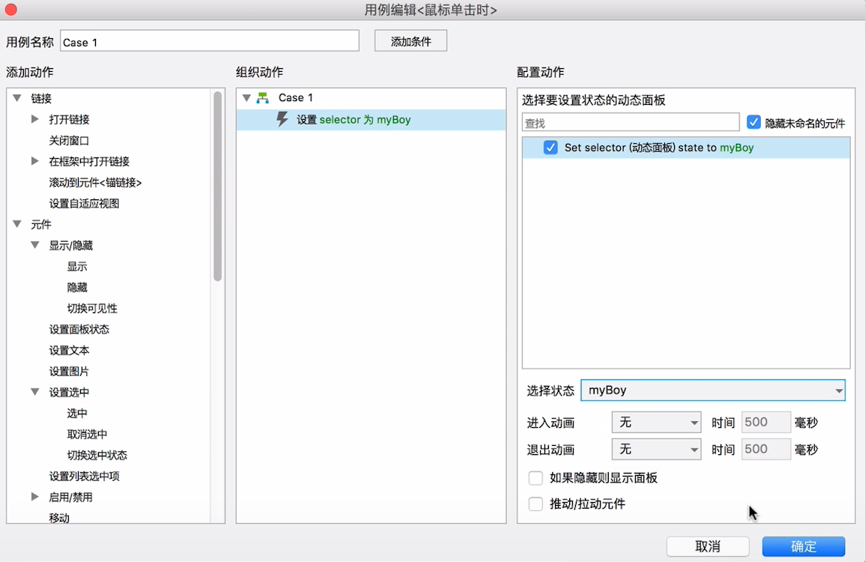
Task: Uncheck the Set selector state to myBoy checkbox
Action: click(550, 148)
